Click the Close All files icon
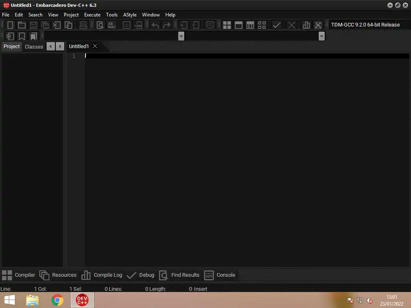This screenshot has height=308, width=411. pyautogui.click(x=68, y=25)
